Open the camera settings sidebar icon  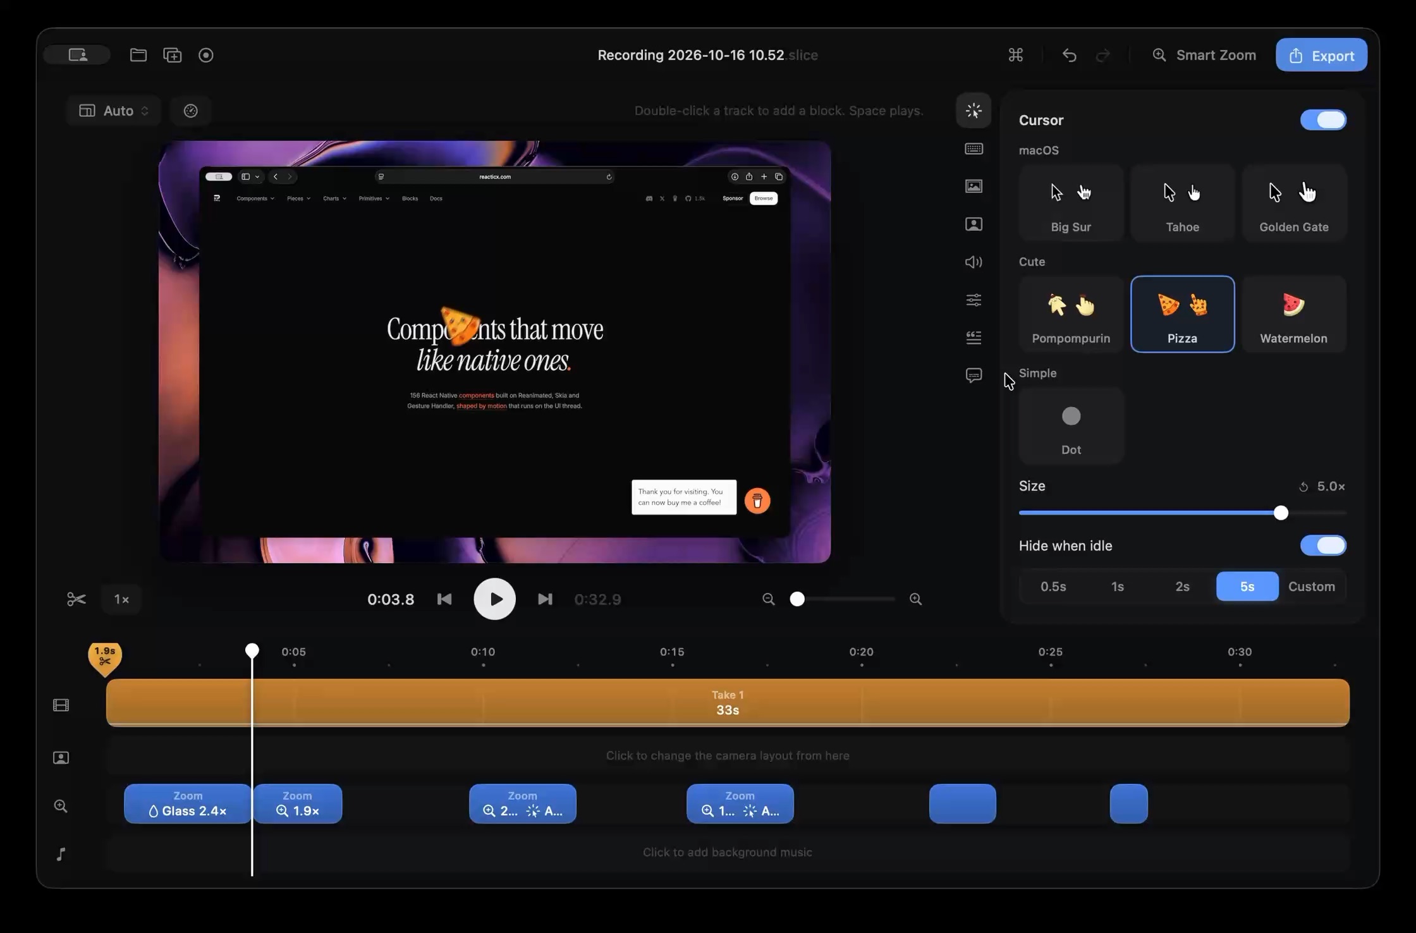click(x=973, y=224)
